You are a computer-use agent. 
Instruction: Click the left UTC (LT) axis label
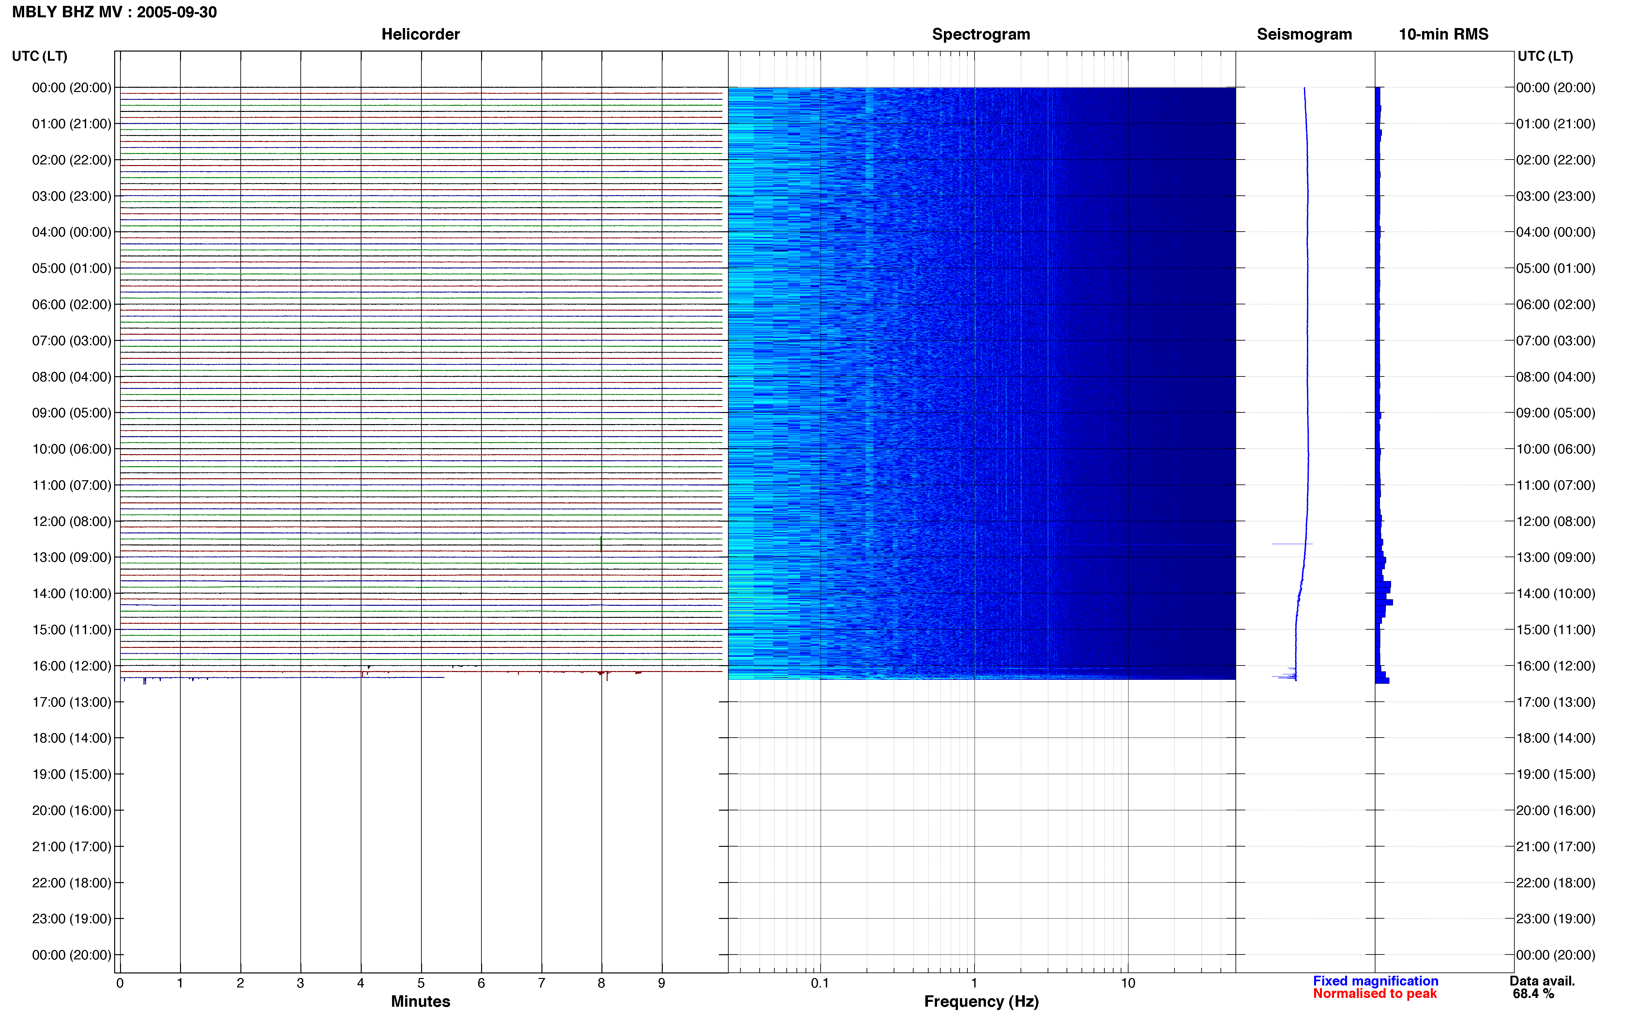point(39,56)
